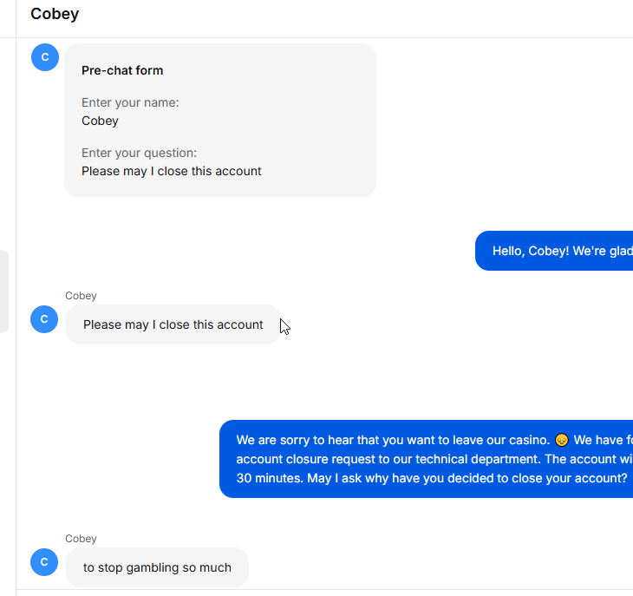Click the 'Hello, Cobey! We're glad' message bubble
The width and height of the screenshot is (633, 596).
554,251
